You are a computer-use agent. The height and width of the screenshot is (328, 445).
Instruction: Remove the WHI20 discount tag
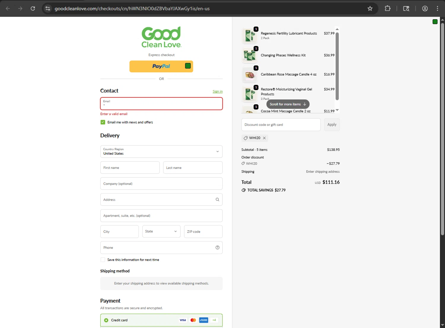coord(264,138)
